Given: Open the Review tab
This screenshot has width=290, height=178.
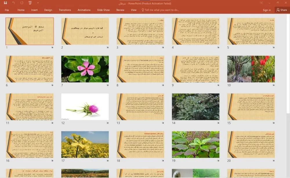Looking at the screenshot, I should (x=120, y=10).
